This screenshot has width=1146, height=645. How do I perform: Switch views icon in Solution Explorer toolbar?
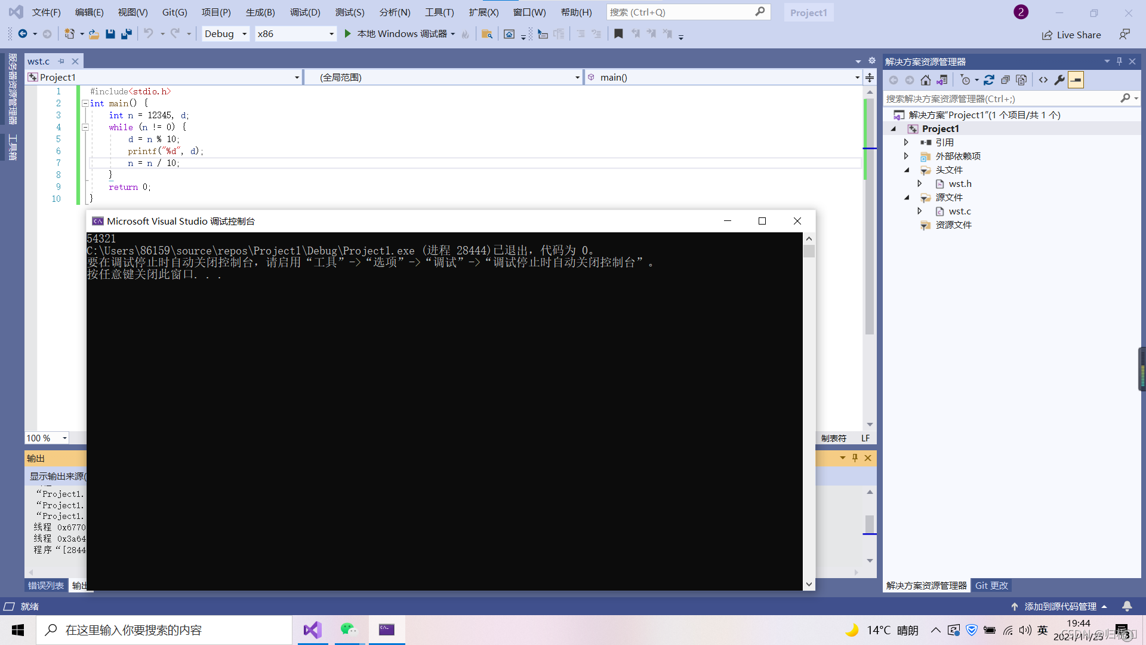942,80
